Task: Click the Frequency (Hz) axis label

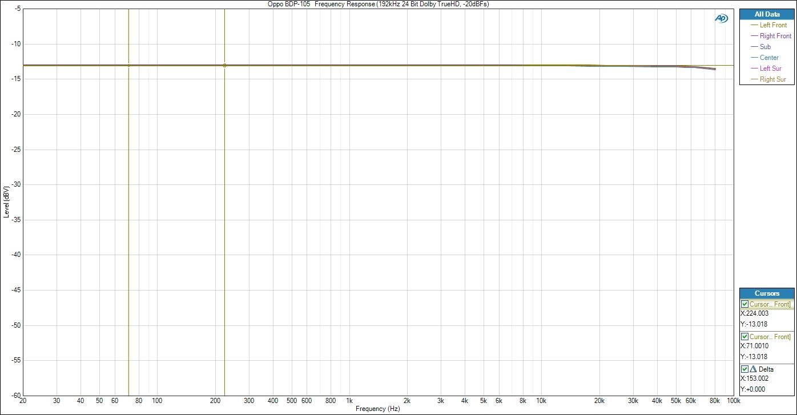Action: click(377, 409)
